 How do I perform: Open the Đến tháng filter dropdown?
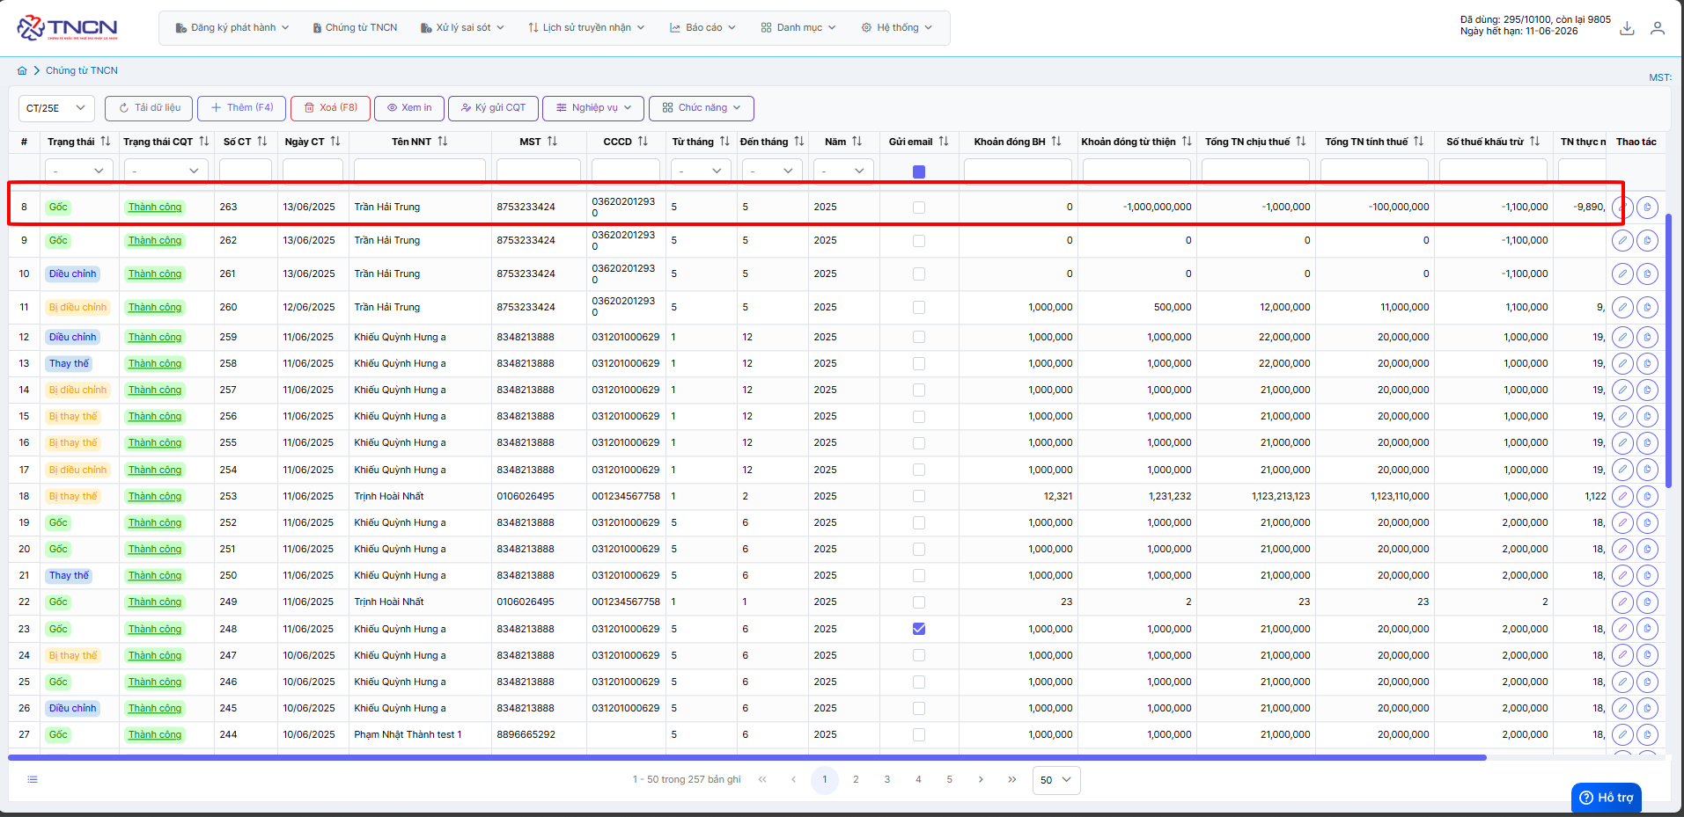(772, 171)
